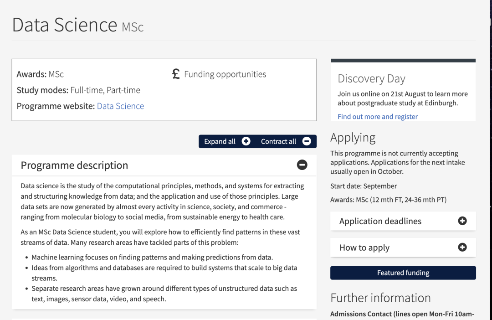Image resolution: width=492 pixels, height=320 pixels.
Task: Click the Study modes: Full-time, Part-time text
Action: pos(78,90)
